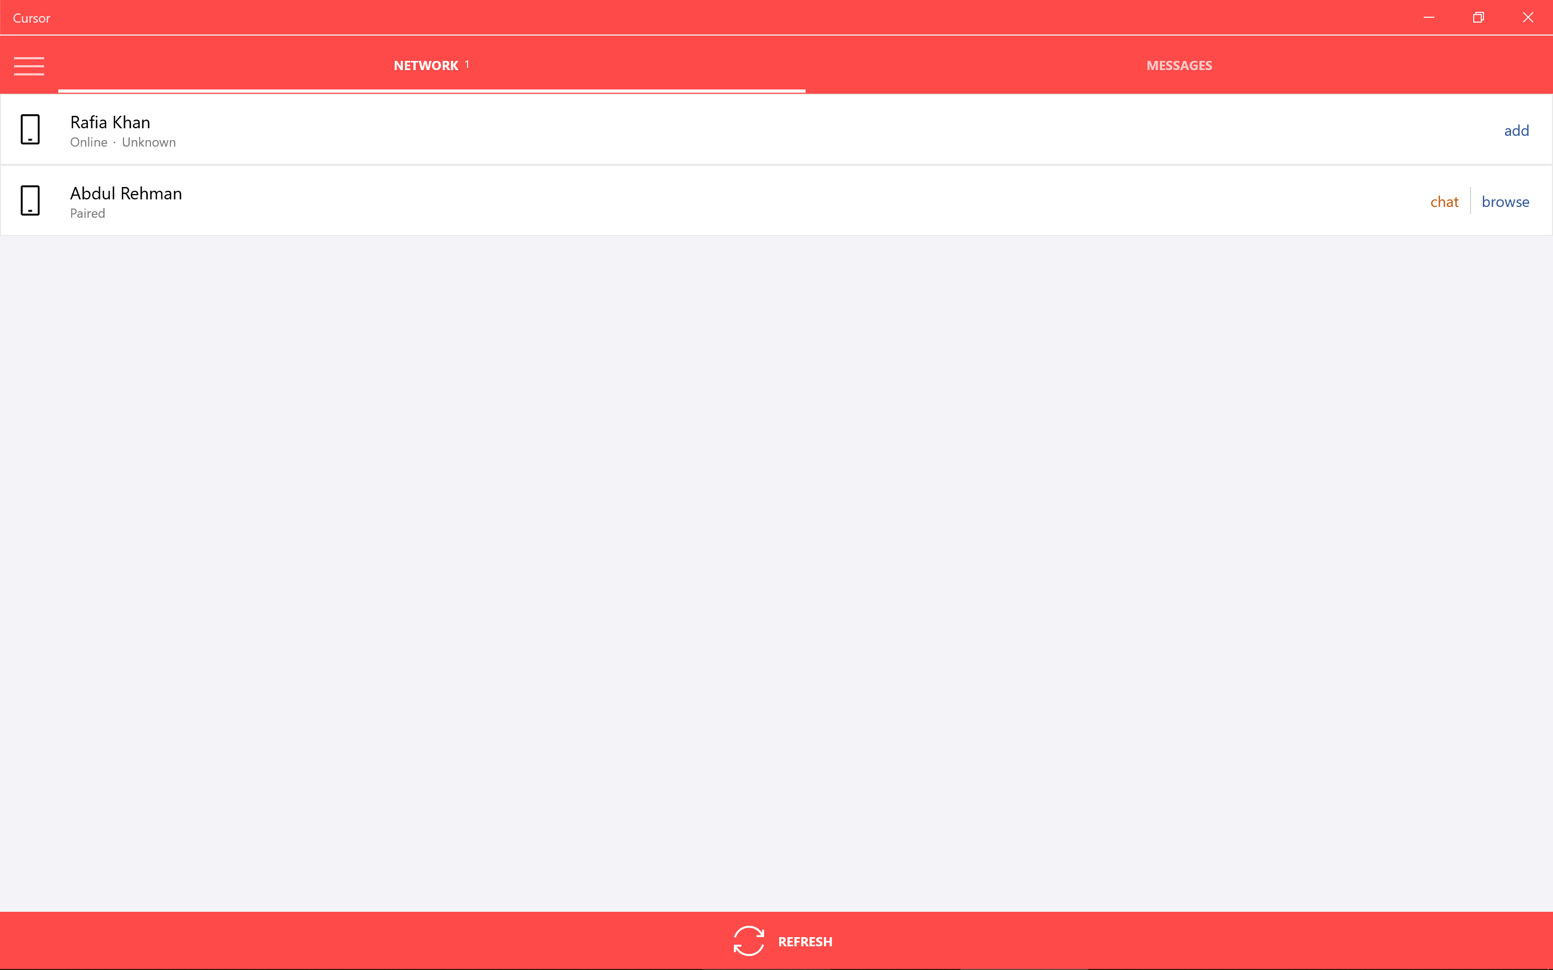The height and width of the screenshot is (970, 1553).
Task: Select the Abdul Rehman device entry
Action: tap(642, 200)
